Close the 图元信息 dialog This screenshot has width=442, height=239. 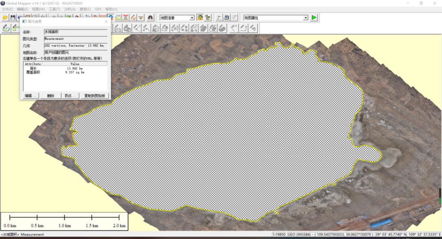click(106, 22)
